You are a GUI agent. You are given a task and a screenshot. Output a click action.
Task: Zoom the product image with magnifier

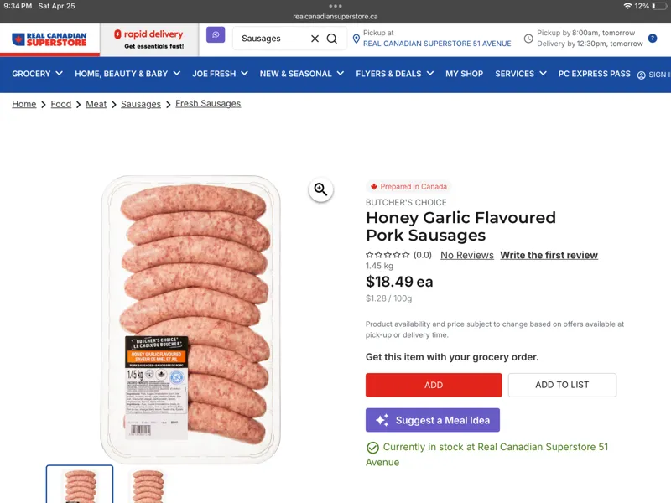321,189
